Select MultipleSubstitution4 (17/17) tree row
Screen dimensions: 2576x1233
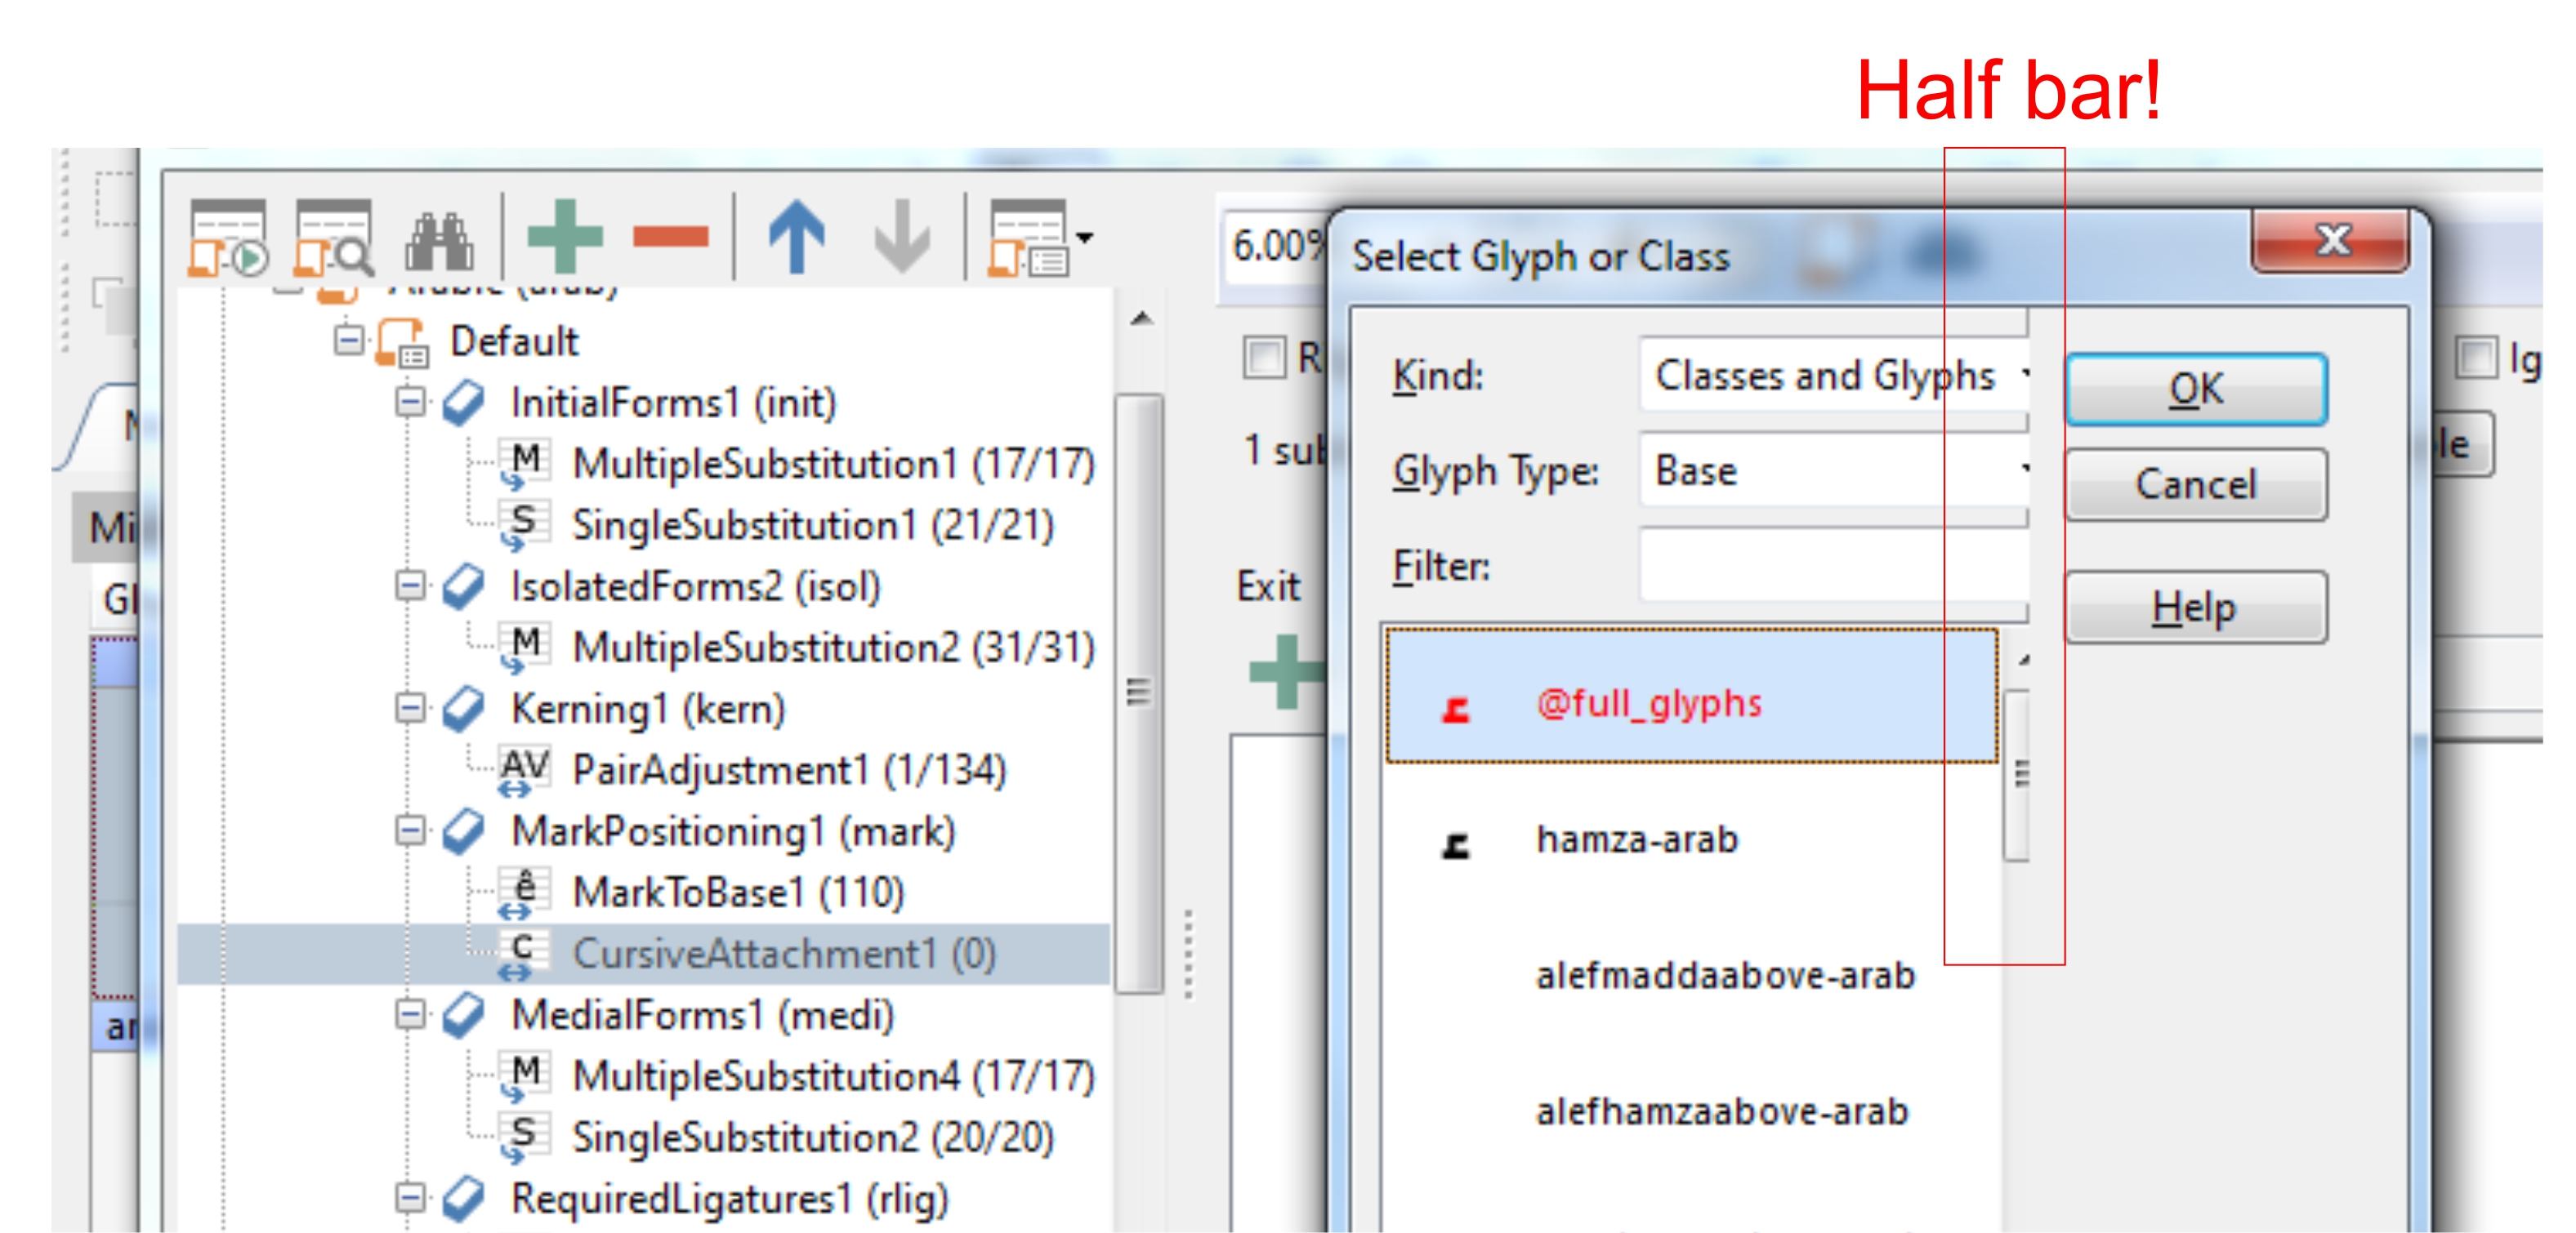tap(833, 1077)
